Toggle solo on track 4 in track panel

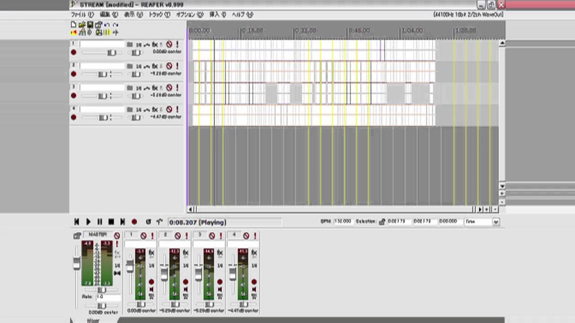[x=177, y=109]
